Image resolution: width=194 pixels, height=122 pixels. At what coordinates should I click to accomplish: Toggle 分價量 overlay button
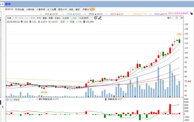coord(74,18)
